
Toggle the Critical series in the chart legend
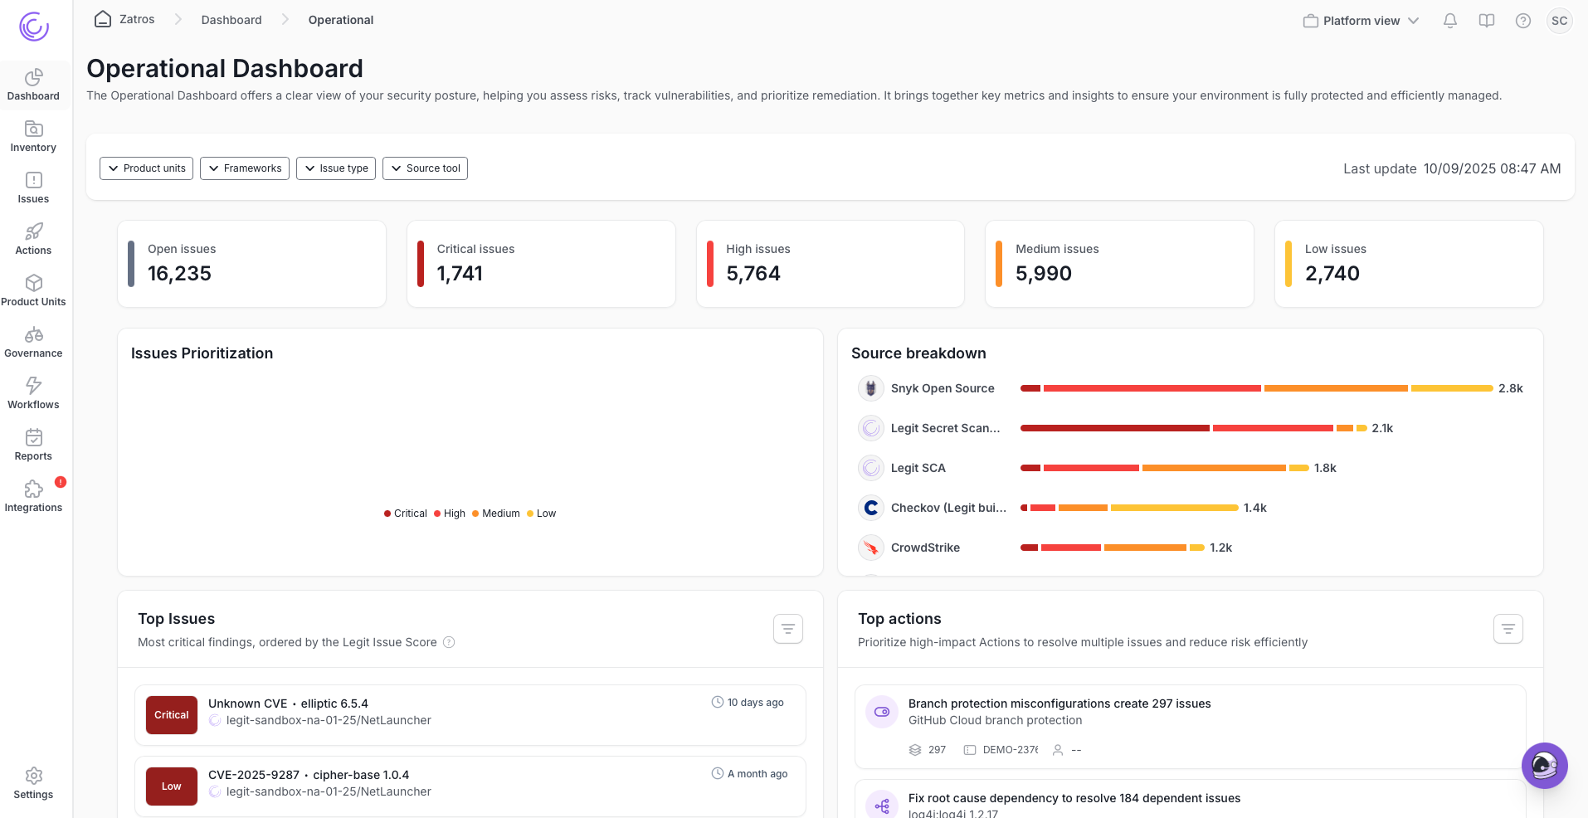tap(405, 514)
